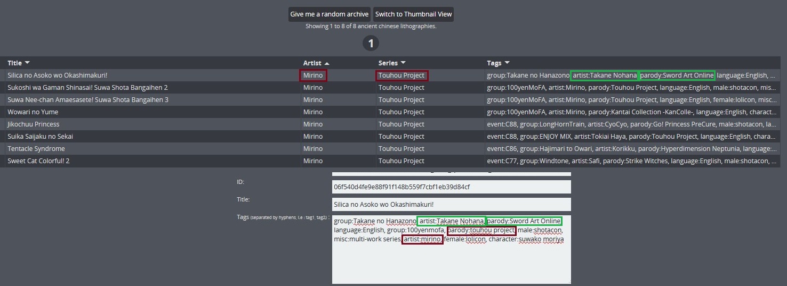787x286 pixels.
Task: Sort table by Artist column
Action: coord(316,63)
